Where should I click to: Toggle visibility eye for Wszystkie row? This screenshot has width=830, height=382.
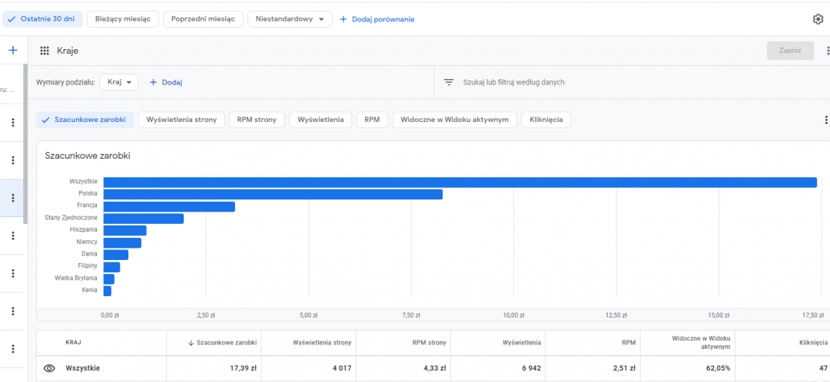click(x=49, y=368)
